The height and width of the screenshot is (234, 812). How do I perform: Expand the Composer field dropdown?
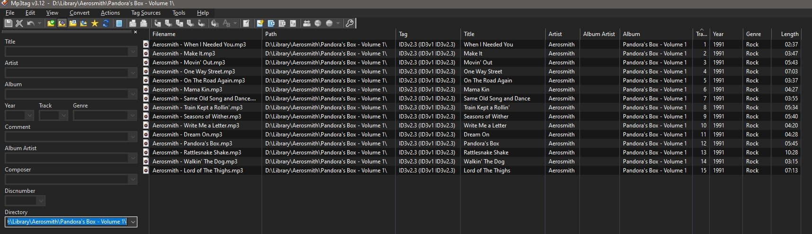pos(133,180)
